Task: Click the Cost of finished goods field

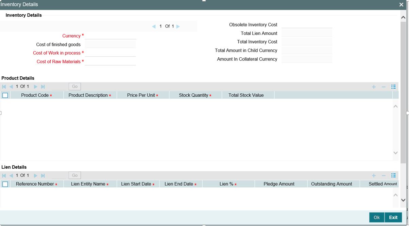Action: coord(110,44)
